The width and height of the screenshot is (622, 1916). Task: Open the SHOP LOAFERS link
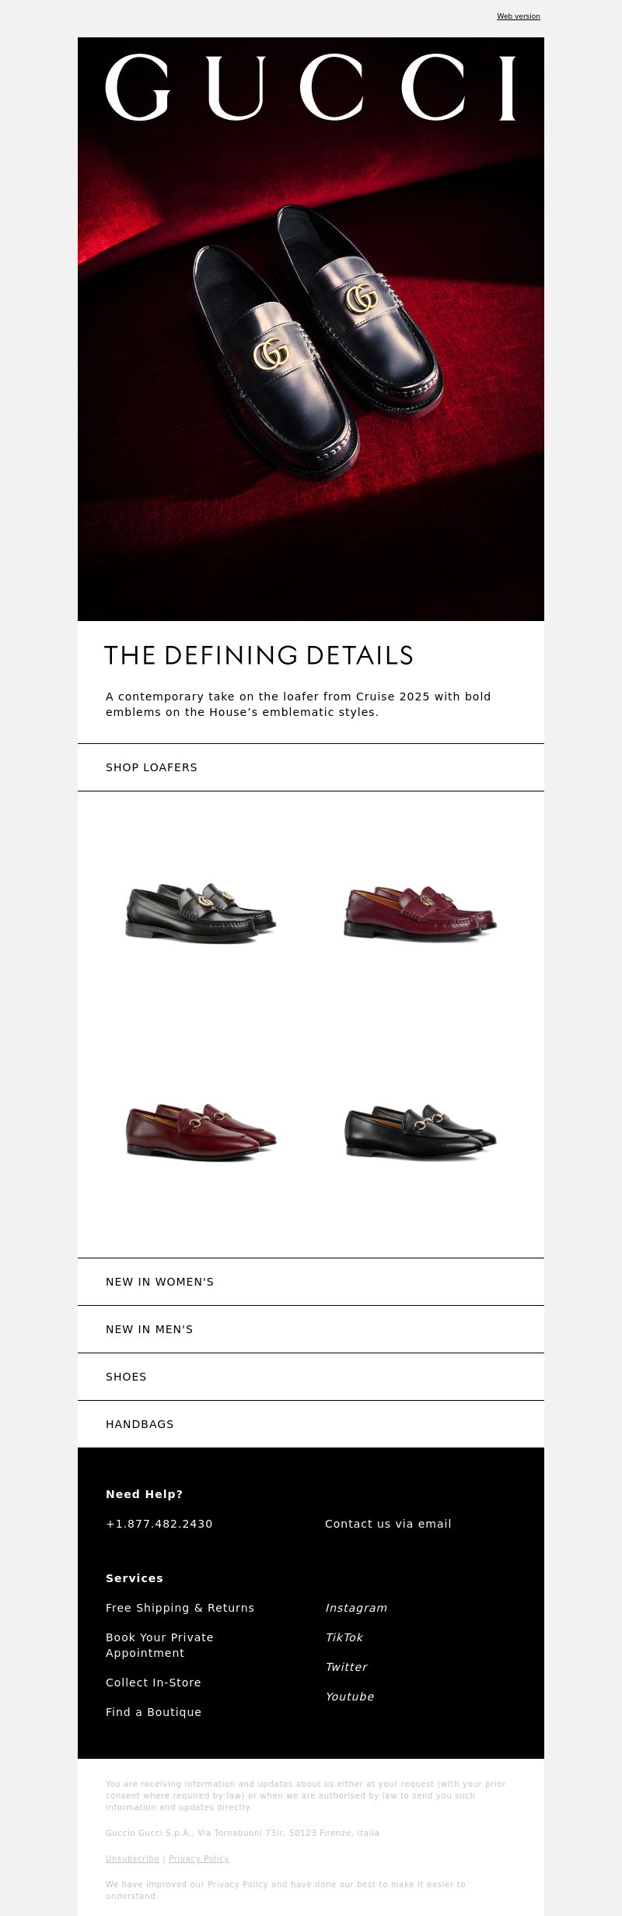(x=152, y=767)
